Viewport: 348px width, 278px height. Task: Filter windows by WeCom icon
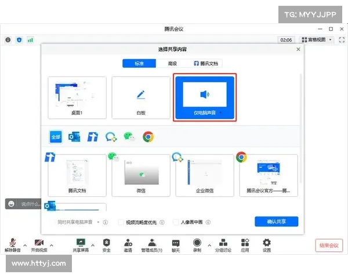tap(111, 137)
